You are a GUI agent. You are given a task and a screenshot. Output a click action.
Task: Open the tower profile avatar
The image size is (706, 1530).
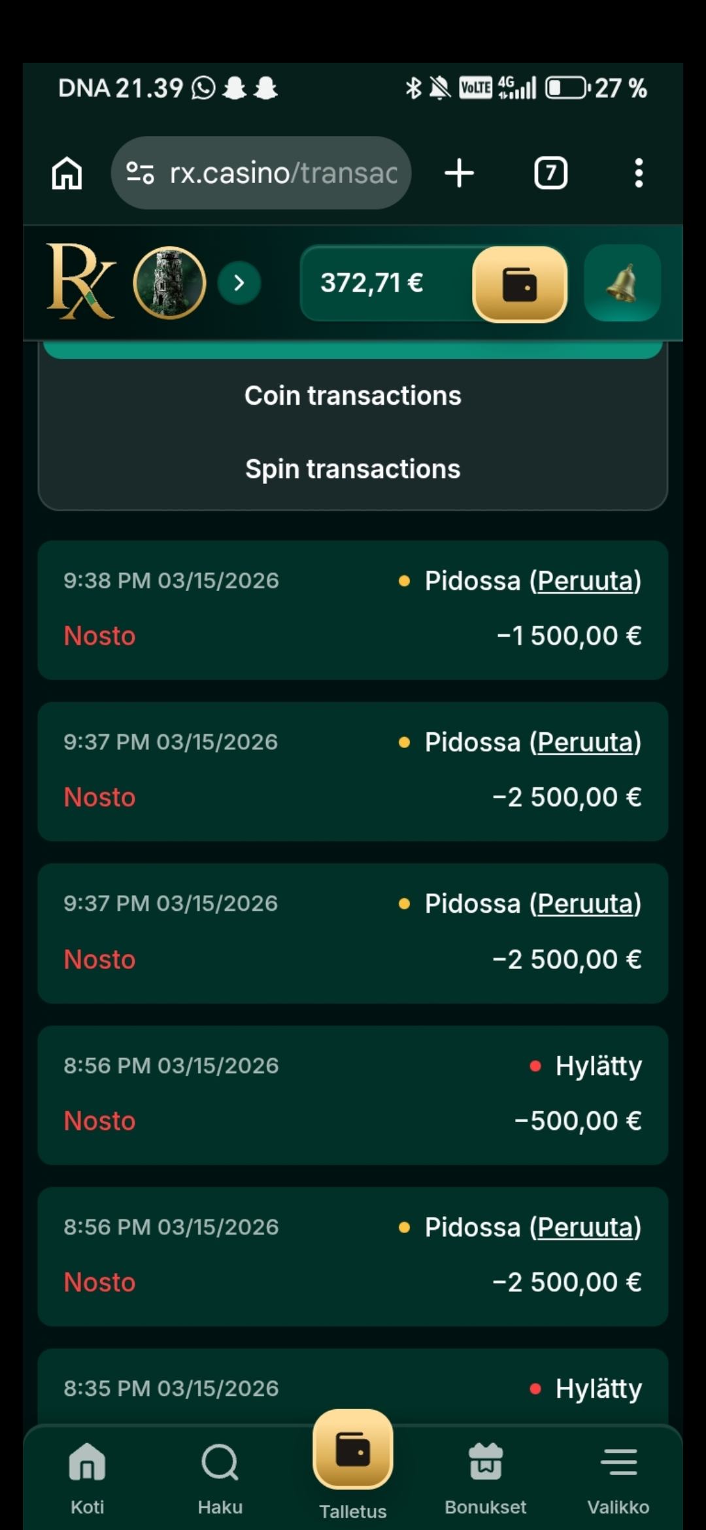(169, 282)
